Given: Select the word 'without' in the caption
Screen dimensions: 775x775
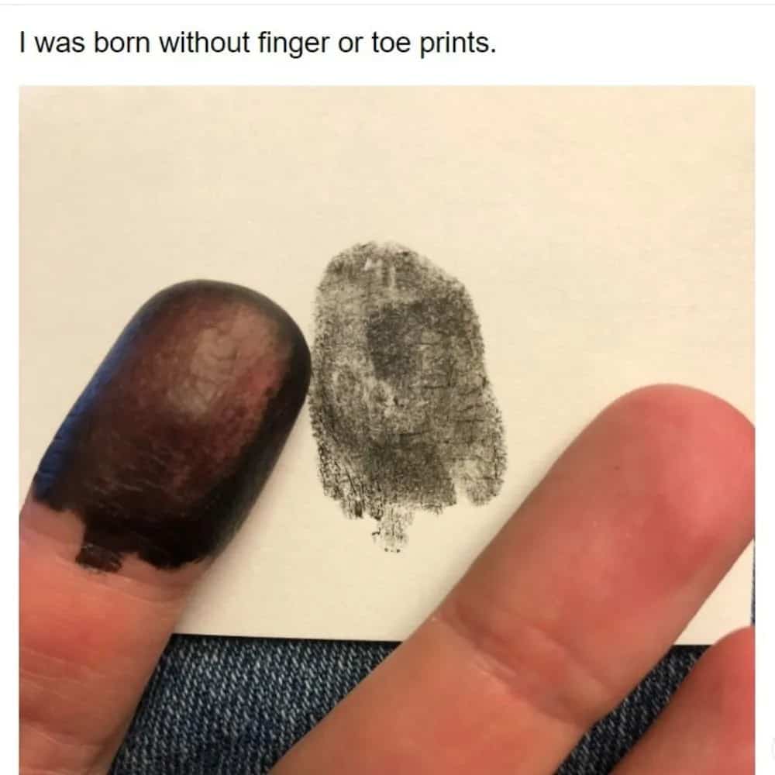Looking at the screenshot, I should [x=204, y=43].
